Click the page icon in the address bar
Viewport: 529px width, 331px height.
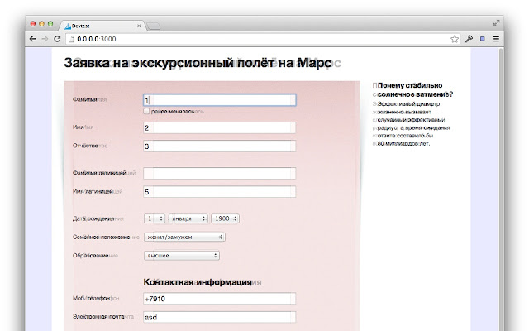[71, 39]
